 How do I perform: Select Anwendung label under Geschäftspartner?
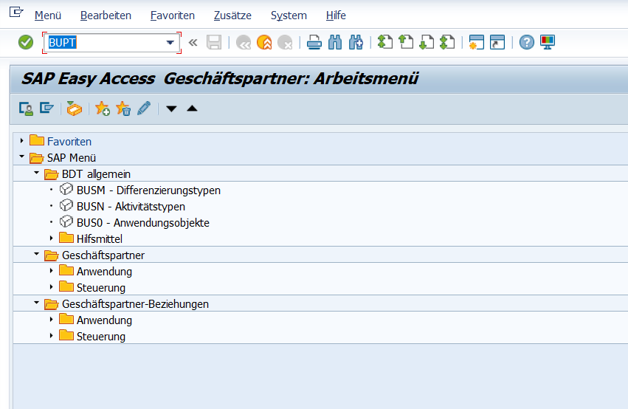[x=104, y=272]
